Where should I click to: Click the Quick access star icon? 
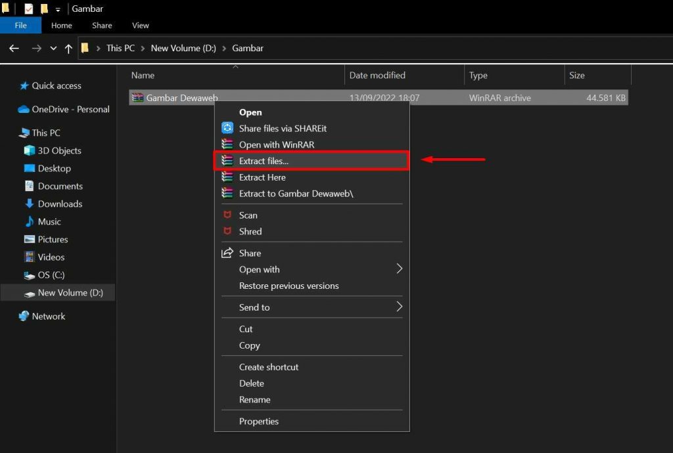click(24, 86)
